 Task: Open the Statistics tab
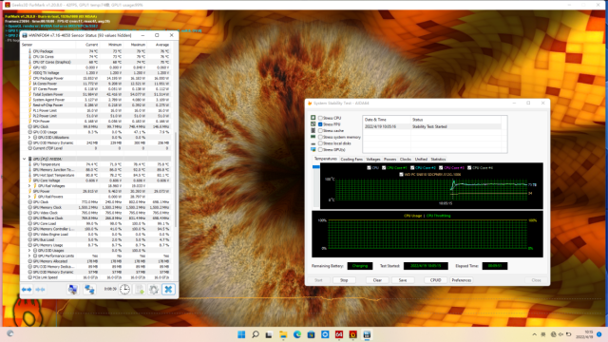(x=438, y=160)
